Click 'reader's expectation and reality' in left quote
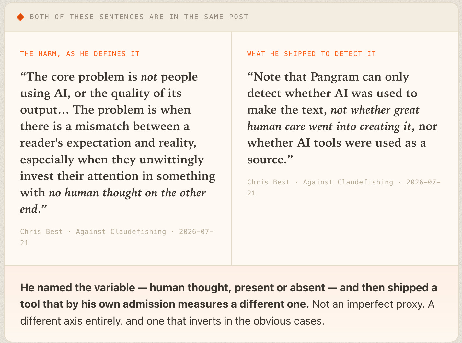462x343 pixels. coord(108,143)
